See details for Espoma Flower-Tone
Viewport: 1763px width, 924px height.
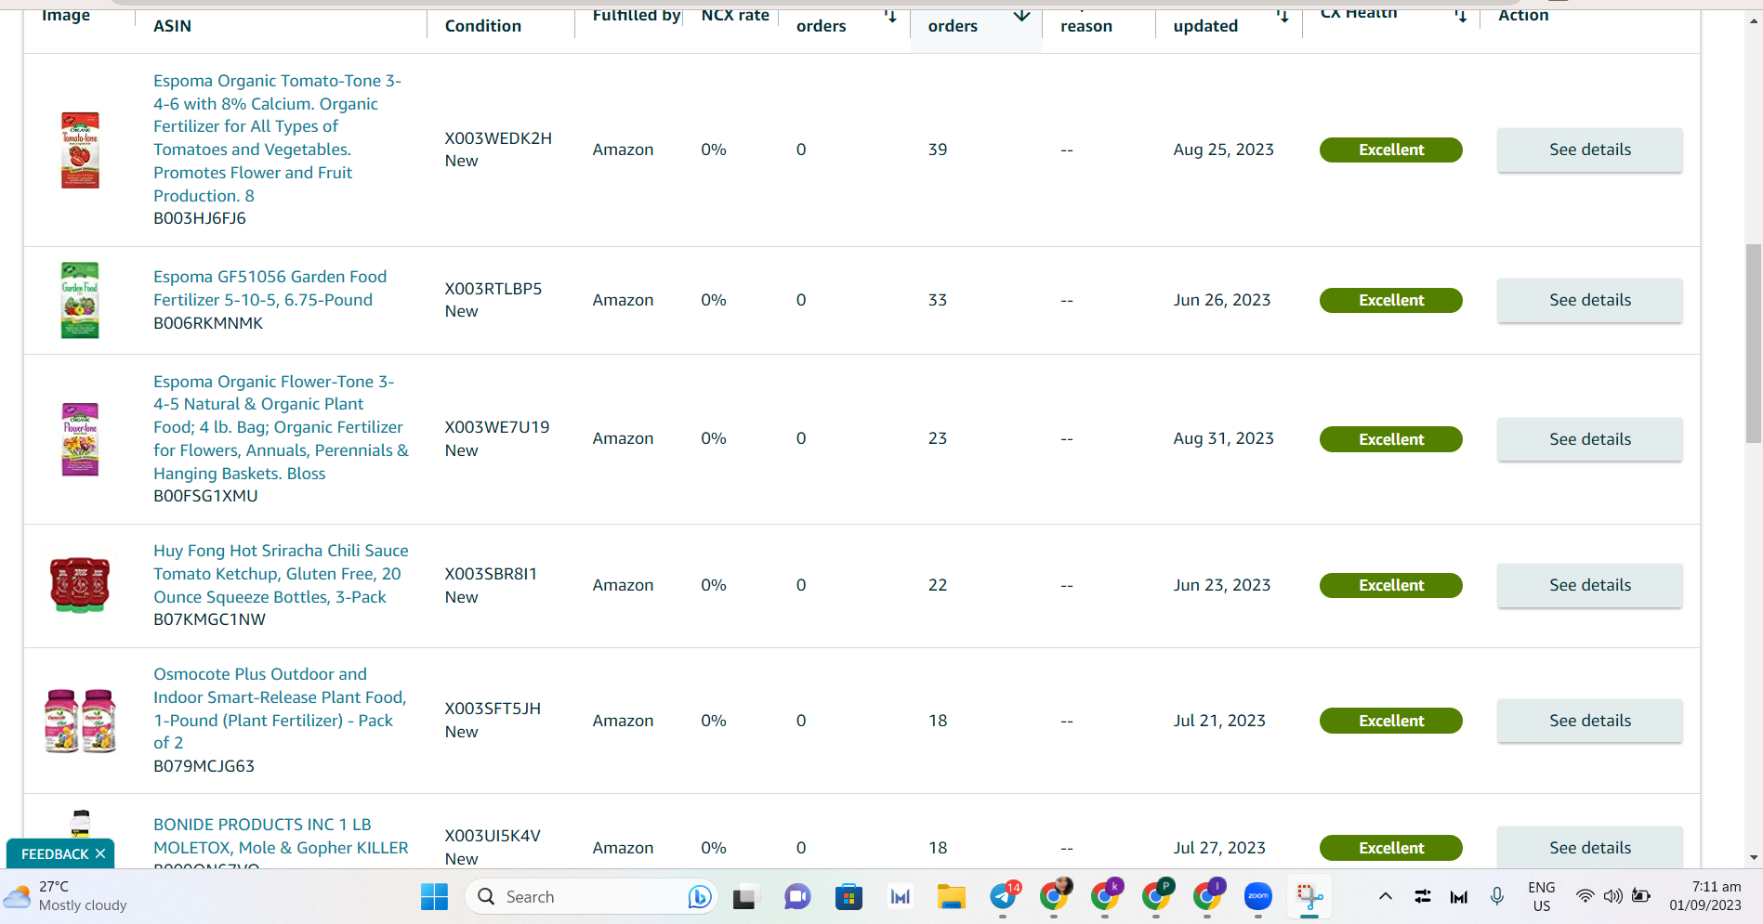tap(1589, 439)
